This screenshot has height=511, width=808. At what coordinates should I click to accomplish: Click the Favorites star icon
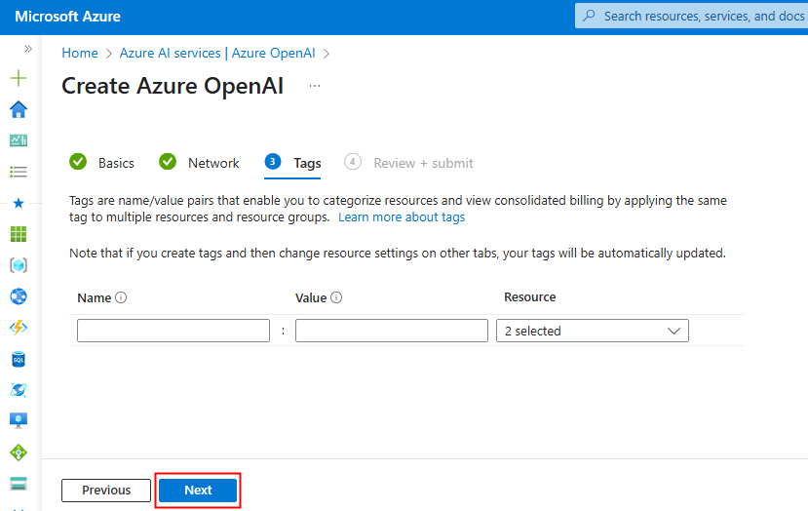point(19,203)
